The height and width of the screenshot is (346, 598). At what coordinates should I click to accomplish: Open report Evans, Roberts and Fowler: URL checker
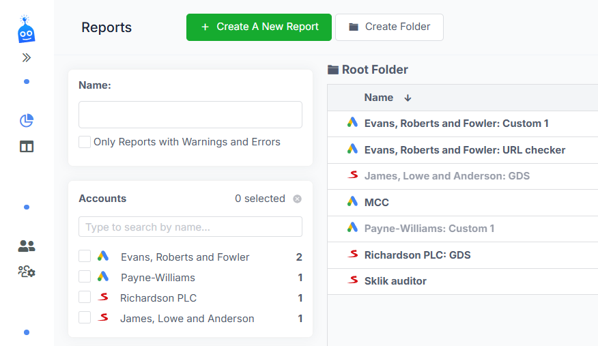pos(465,150)
